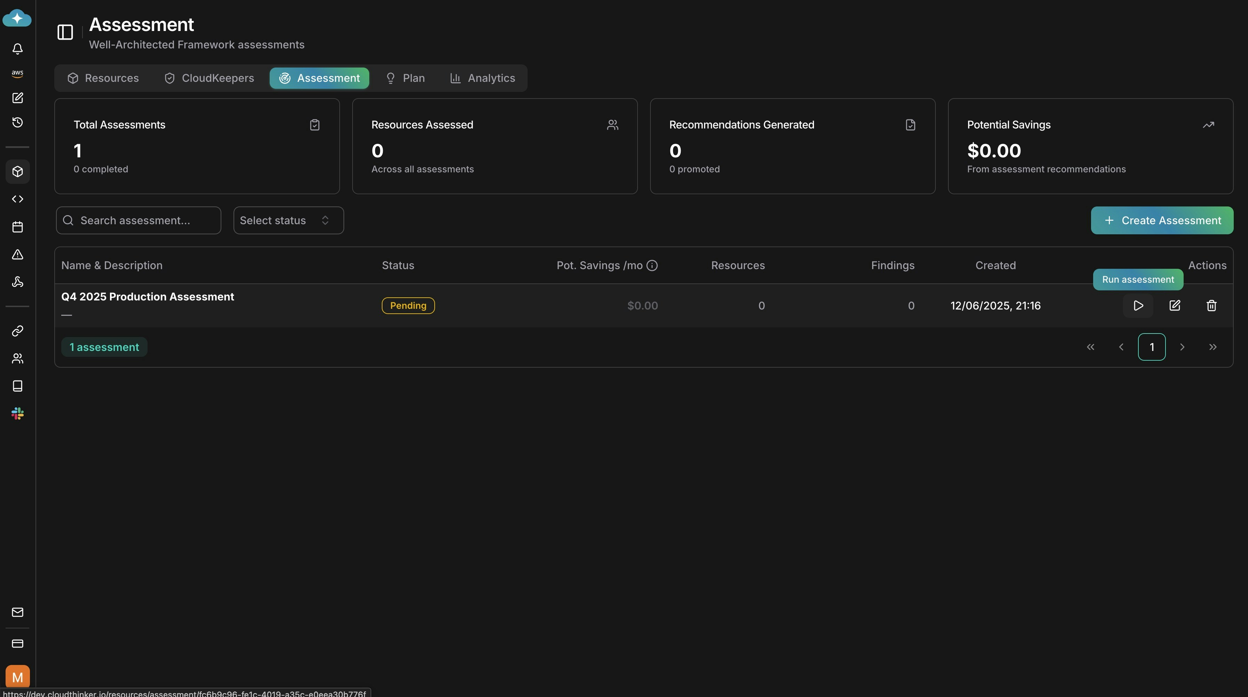Open Slack from the sidebar

click(17, 413)
